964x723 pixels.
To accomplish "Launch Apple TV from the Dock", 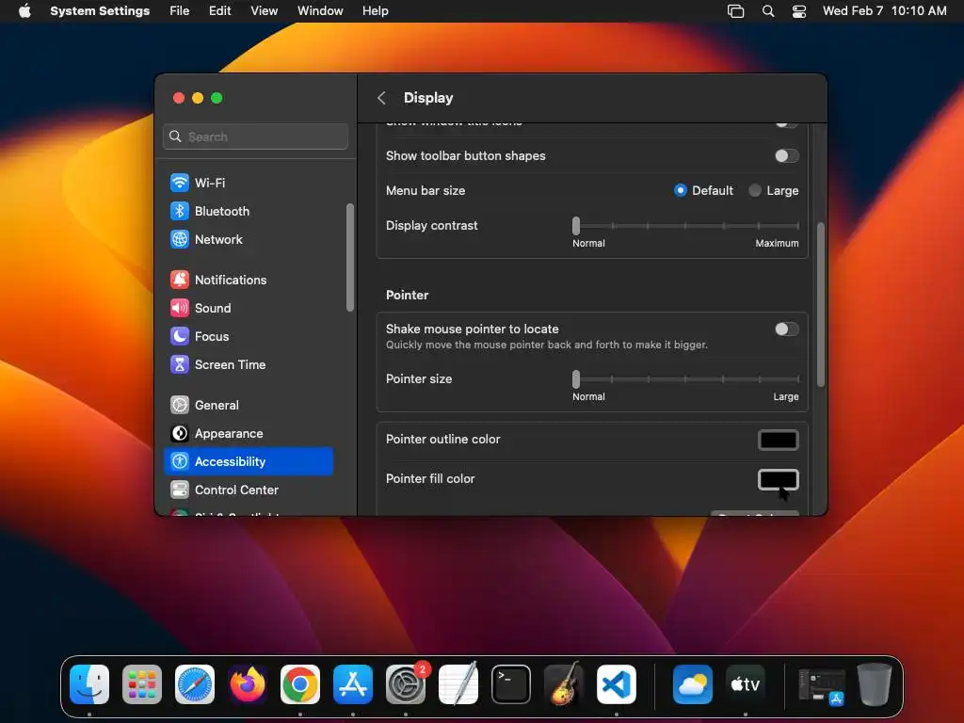I will (x=746, y=684).
